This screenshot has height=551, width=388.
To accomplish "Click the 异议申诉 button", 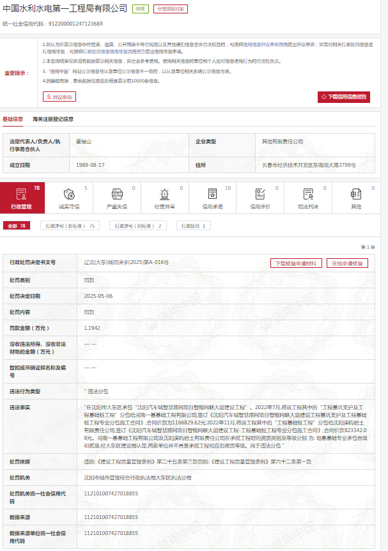I will 59,97.
